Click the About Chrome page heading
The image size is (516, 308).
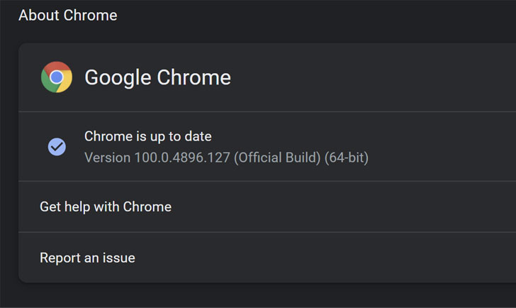pos(68,15)
